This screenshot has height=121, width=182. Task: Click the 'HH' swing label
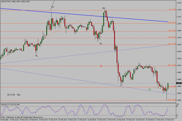click(104, 8)
